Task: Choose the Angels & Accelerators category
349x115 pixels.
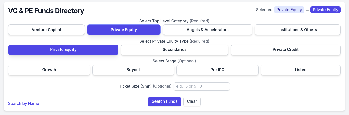Action: tap(208, 30)
